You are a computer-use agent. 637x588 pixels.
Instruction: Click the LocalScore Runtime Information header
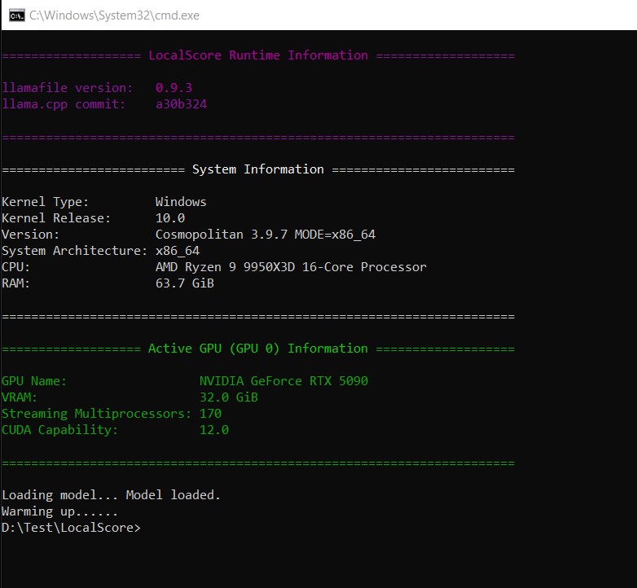tap(258, 55)
